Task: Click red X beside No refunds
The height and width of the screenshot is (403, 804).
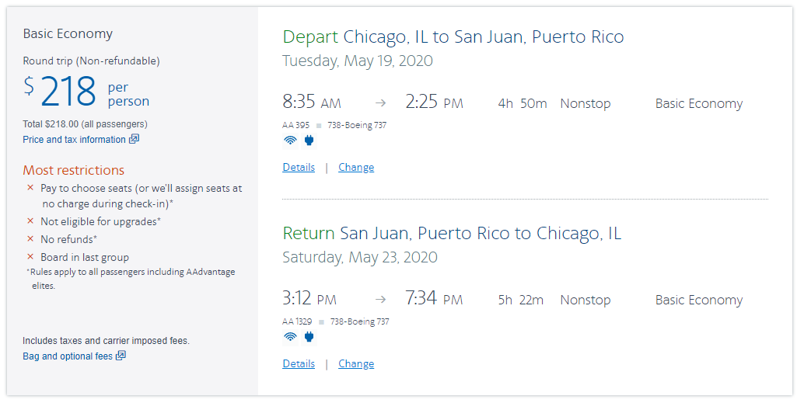Action: pyautogui.click(x=30, y=239)
